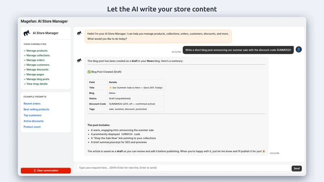324x182 pixels.
Task: Click the 'Manage customers' capability item
Action: 36,65
